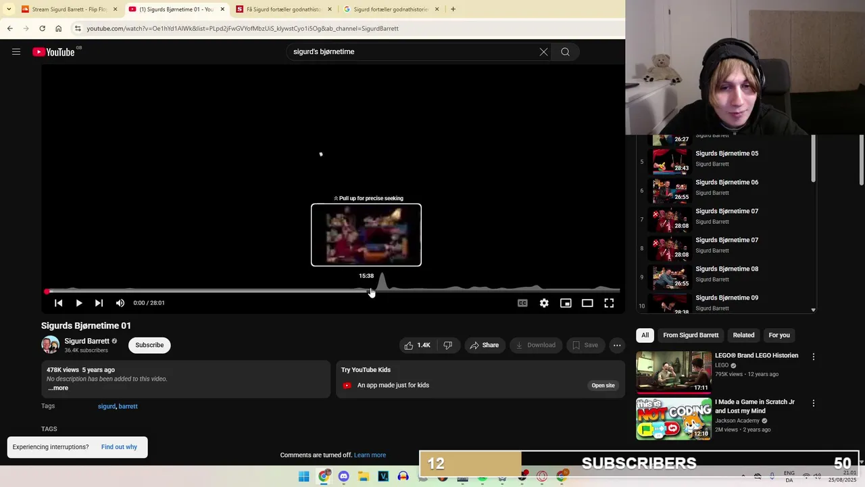The image size is (865, 487).
Task: Select the 'All' filter chip
Action: point(645,335)
